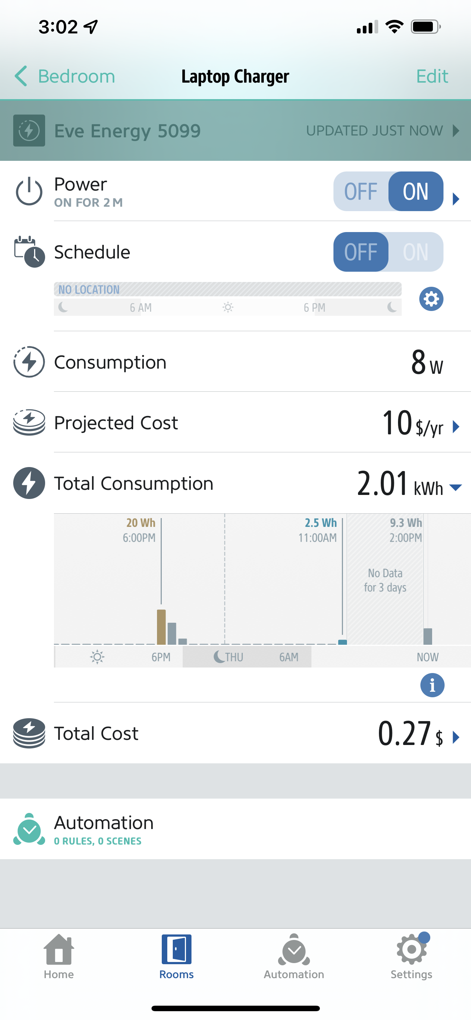Expand Total Cost details arrow
Image resolution: width=471 pixels, height=1020 pixels.
click(x=456, y=737)
